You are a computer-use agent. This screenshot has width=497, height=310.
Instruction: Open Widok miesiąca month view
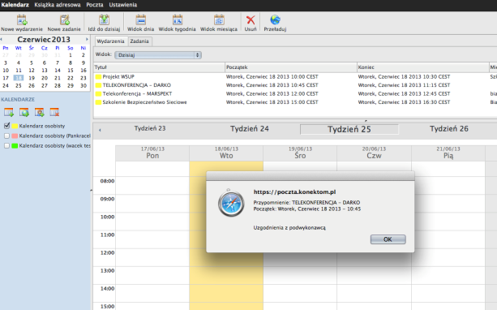[219, 20]
